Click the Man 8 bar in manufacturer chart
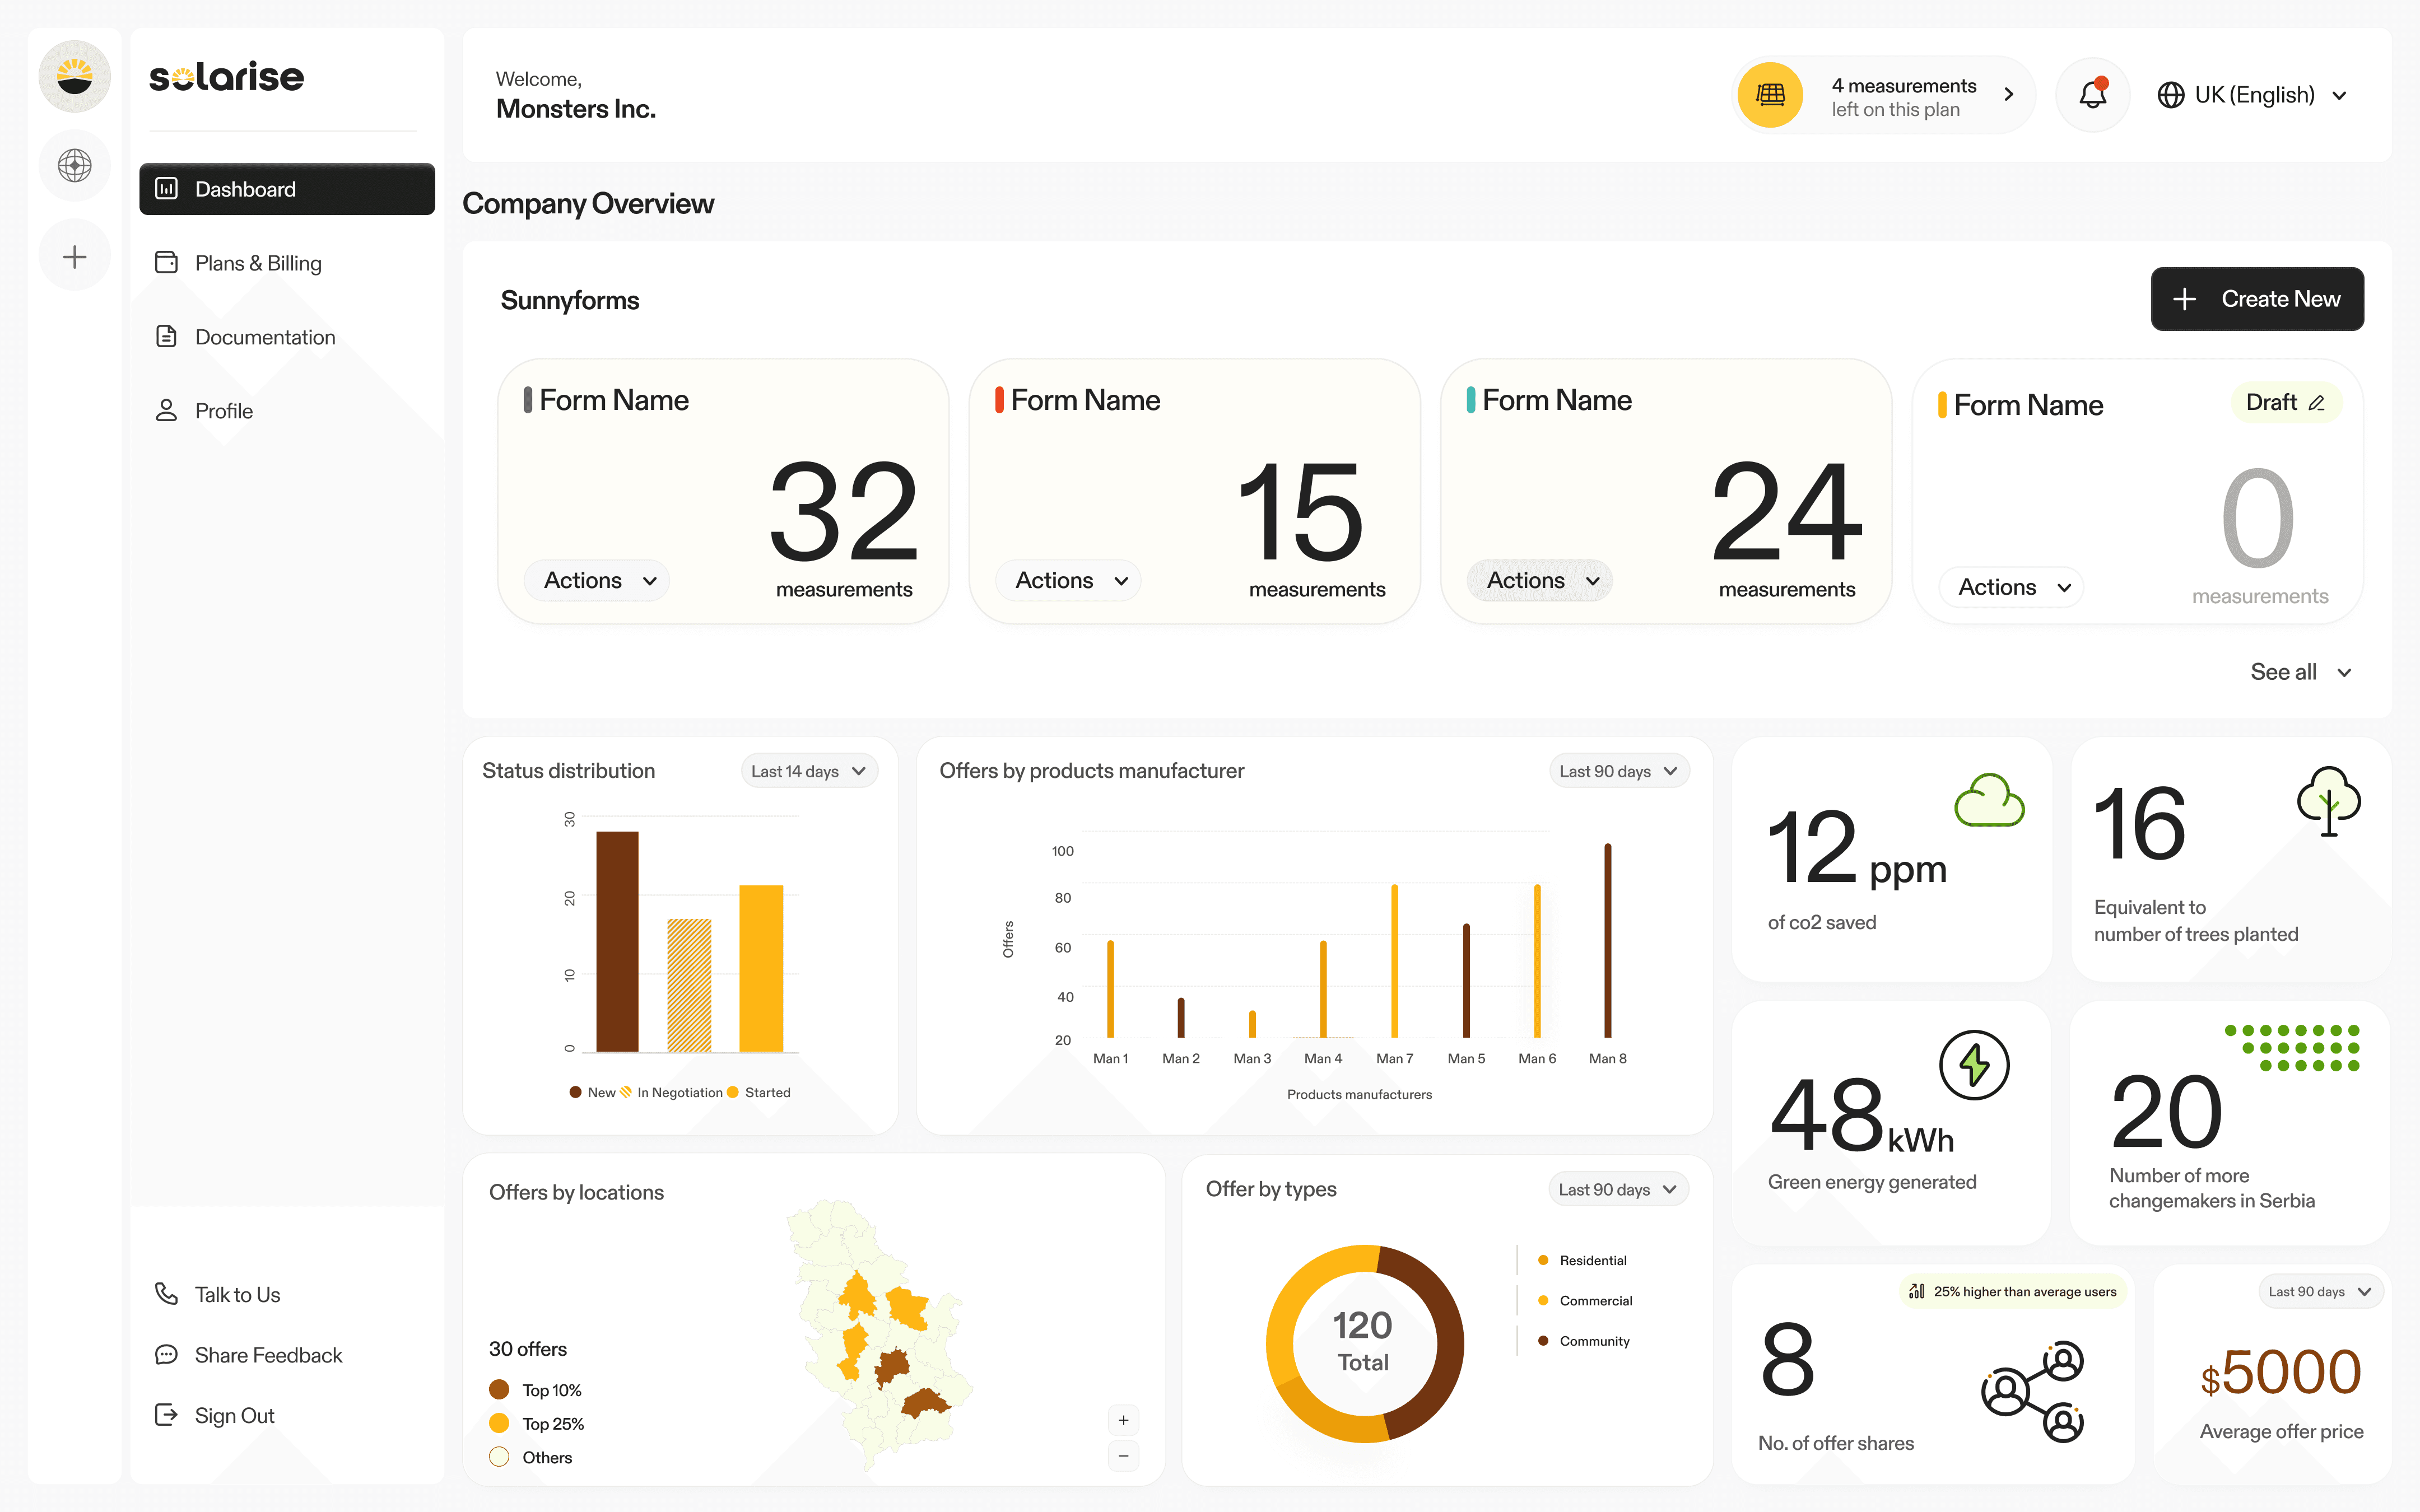The height and width of the screenshot is (1512, 2420). [1608, 940]
